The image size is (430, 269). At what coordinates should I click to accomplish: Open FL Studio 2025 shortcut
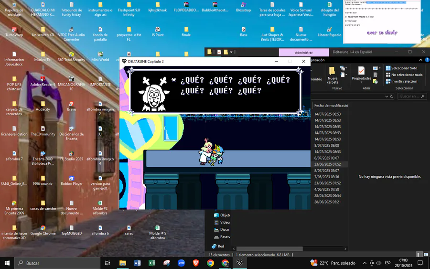coord(71,155)
